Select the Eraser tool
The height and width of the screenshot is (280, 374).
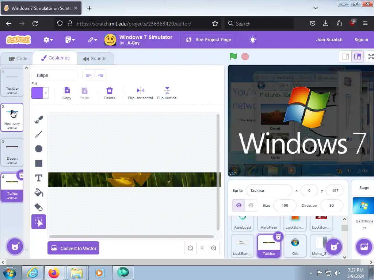[x=39, y=207]
